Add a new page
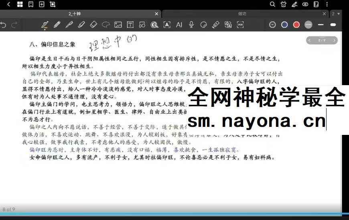Image resolution: width=349 pixels, height=220 pixels. [42, 4]
